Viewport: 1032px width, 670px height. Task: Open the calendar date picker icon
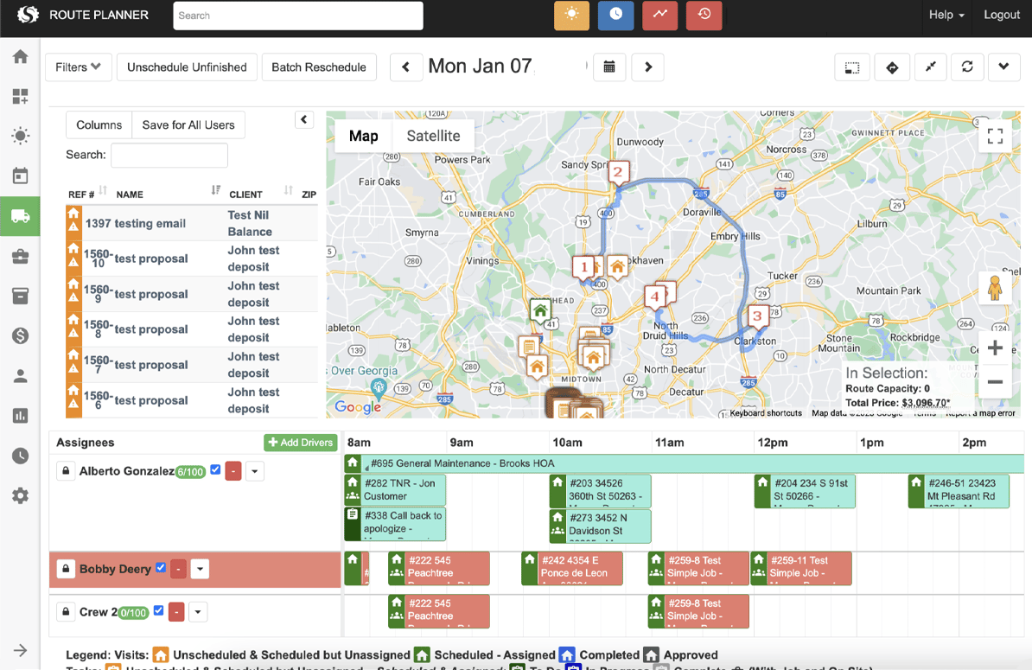pos(609,67)
